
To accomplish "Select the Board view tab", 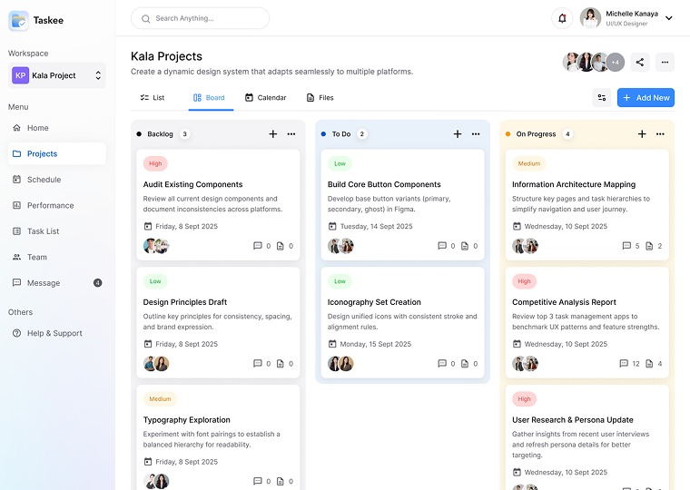I will pos(209,98).
